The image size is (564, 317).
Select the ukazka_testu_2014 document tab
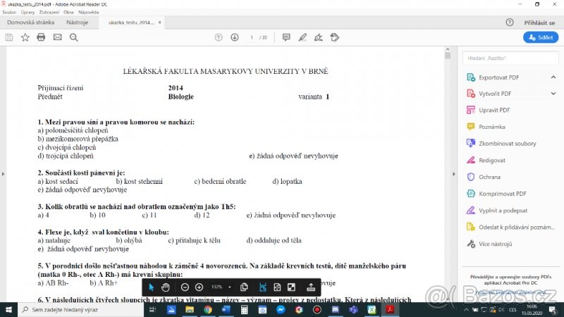(x=131, y=23)
